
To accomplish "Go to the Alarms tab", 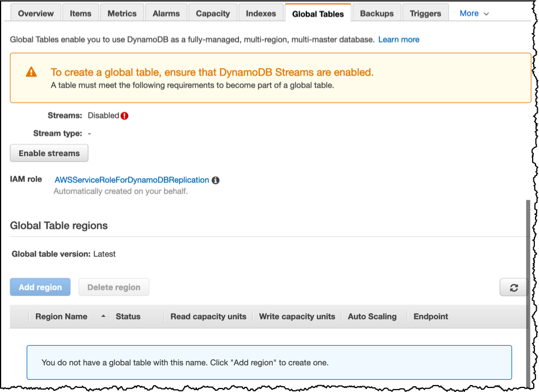I will pyautogui.click(x=166, y=13).
